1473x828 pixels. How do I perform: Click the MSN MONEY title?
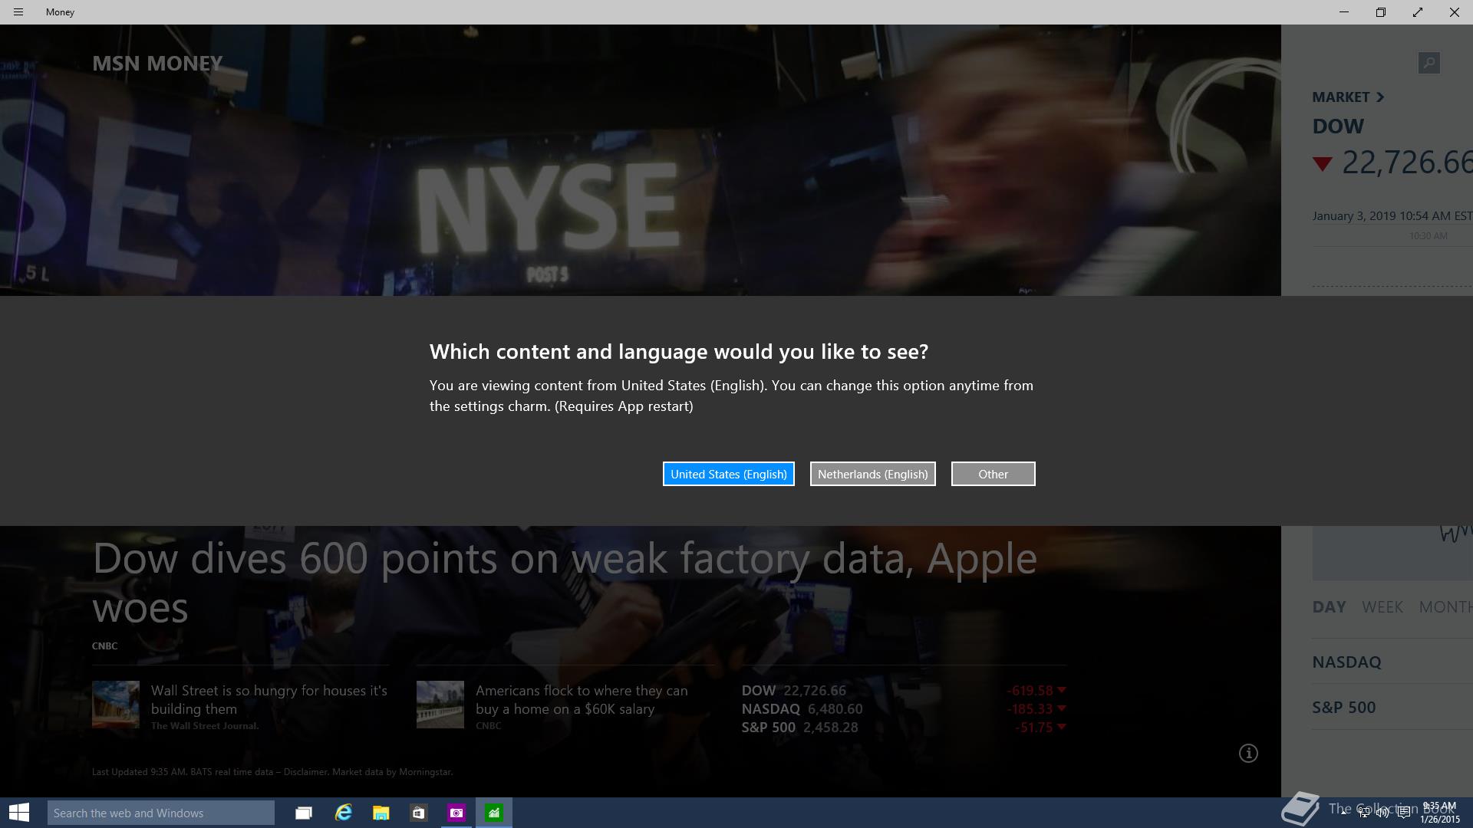(157, 63)
